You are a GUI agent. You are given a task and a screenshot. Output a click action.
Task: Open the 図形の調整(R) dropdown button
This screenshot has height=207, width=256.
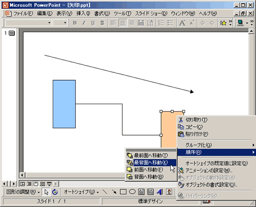pyautogui.click(x=23, y=192)
